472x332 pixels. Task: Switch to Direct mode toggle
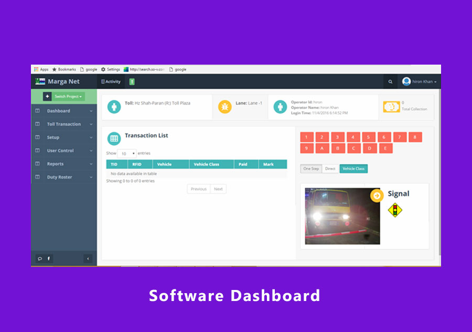point(330,169)
